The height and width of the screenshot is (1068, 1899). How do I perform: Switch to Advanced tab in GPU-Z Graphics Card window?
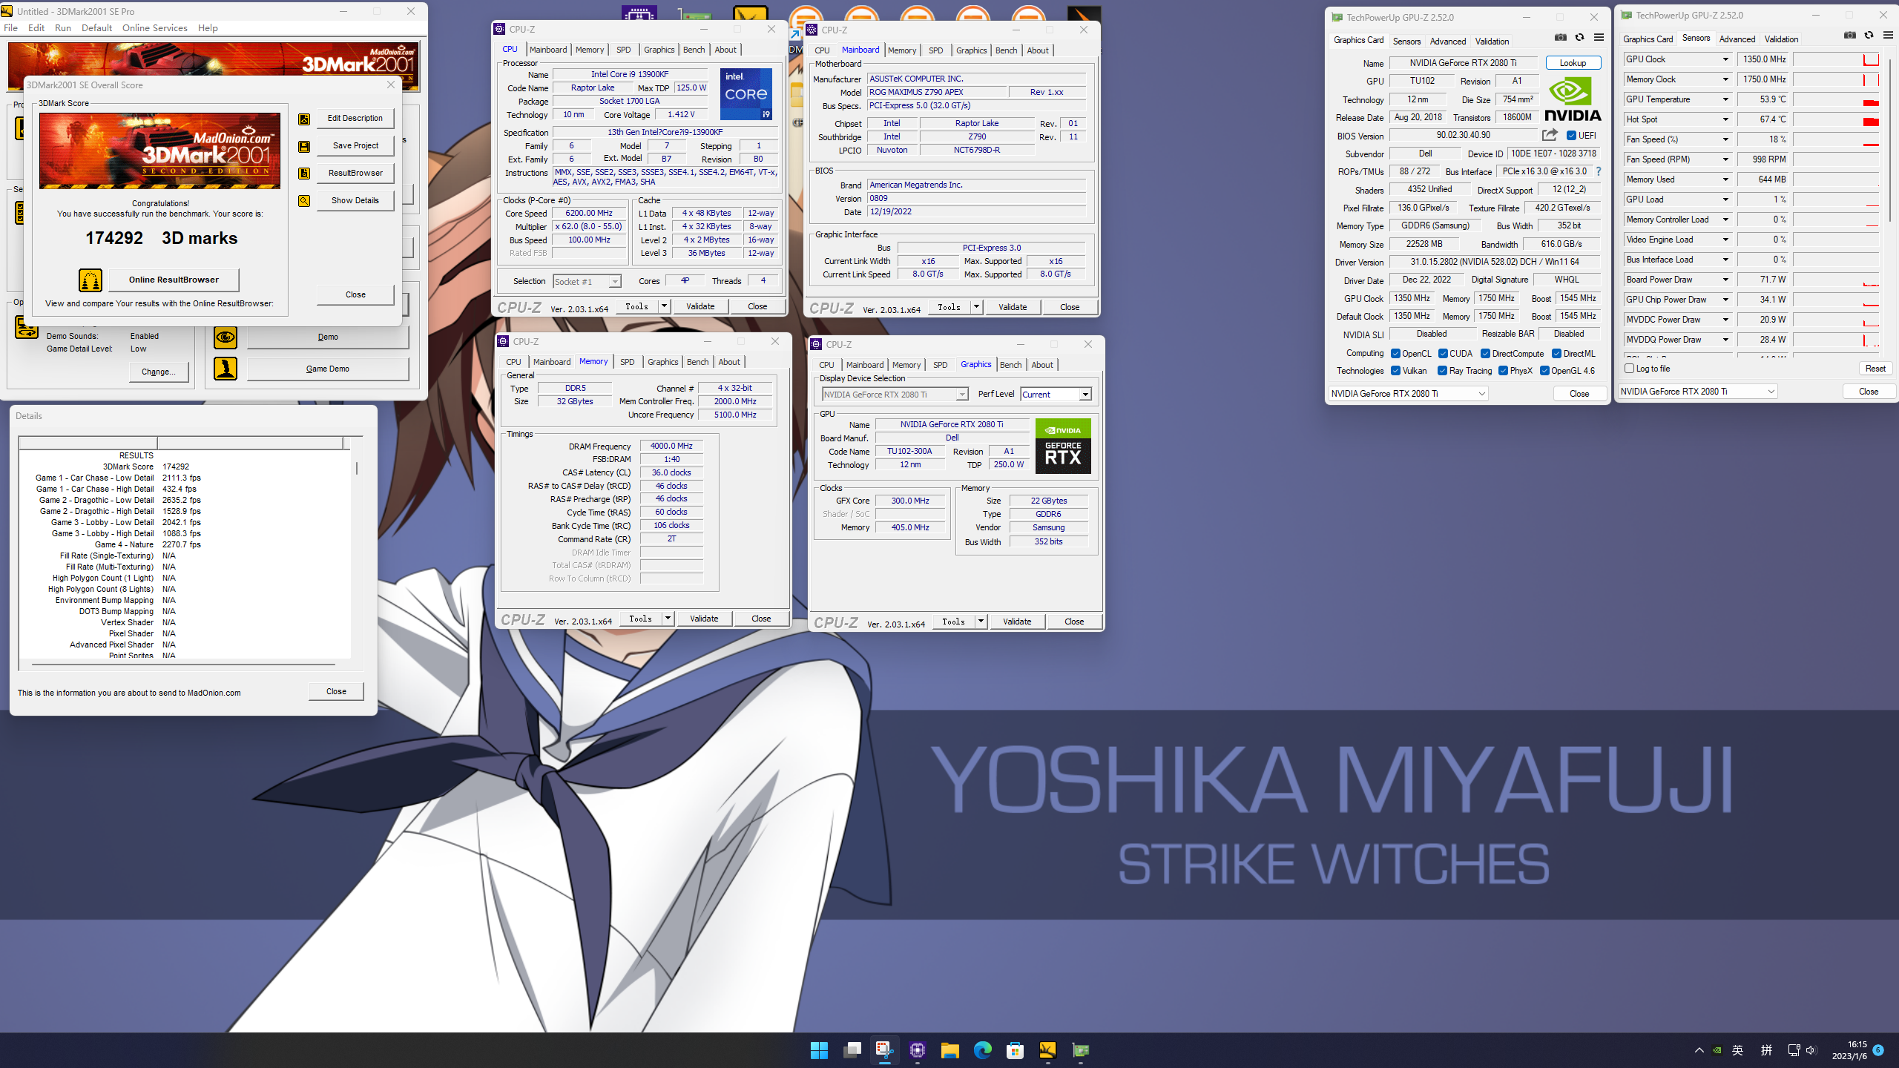point(1448,42)
